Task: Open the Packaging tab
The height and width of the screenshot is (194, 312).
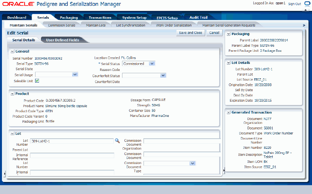Action: tap(69, 18)
